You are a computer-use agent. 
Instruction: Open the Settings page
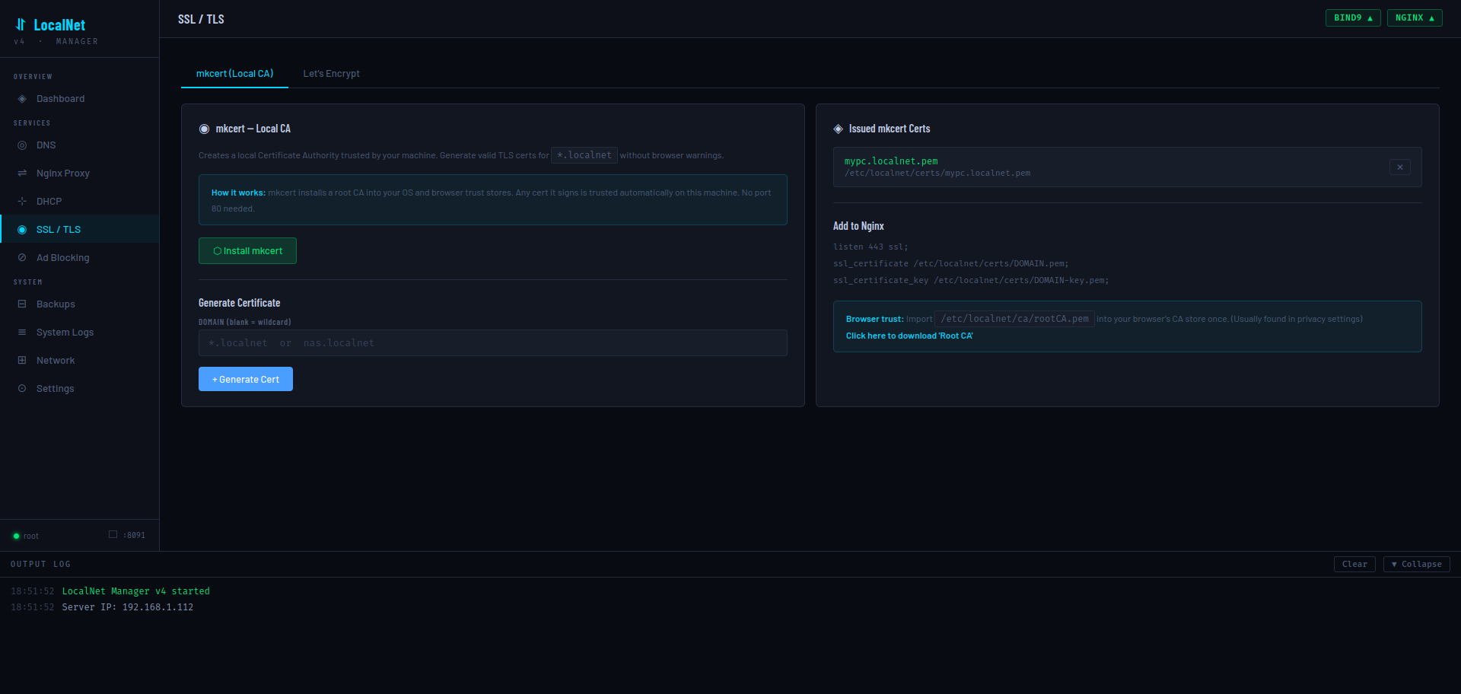(79, 389)
